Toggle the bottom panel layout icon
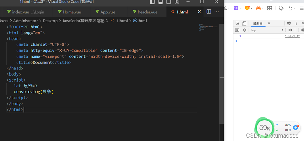Viewport: 304px width, 141px height. tap(161, 2)
